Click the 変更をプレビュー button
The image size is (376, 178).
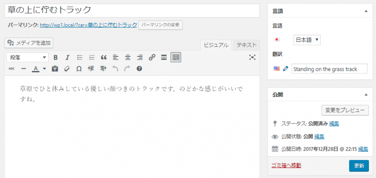click(x=345, y=111)
